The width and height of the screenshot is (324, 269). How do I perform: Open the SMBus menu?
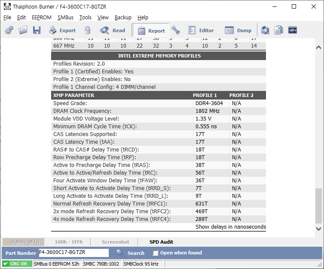[65, 18]
